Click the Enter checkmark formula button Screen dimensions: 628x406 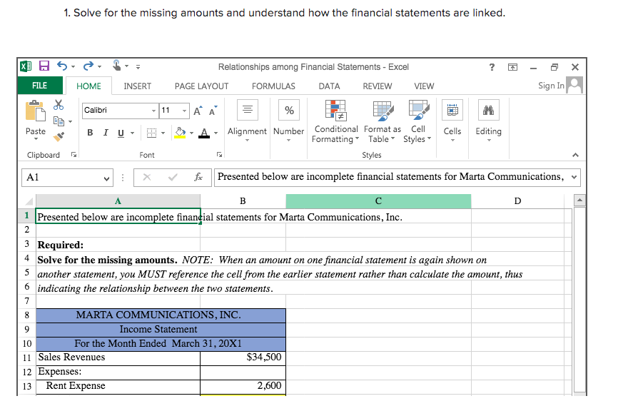point(173,178)
